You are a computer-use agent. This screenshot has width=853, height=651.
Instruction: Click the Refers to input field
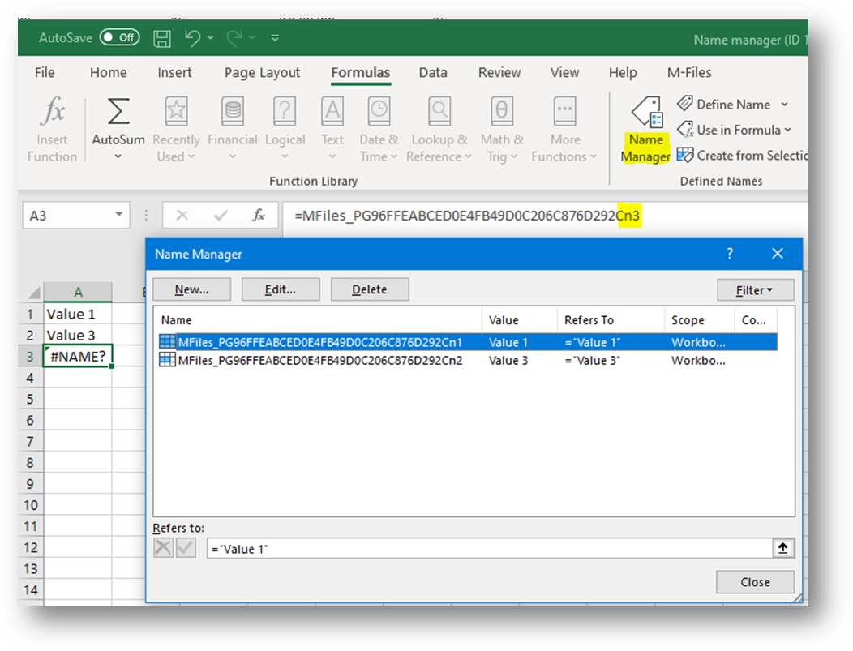[x=489, y=548]
